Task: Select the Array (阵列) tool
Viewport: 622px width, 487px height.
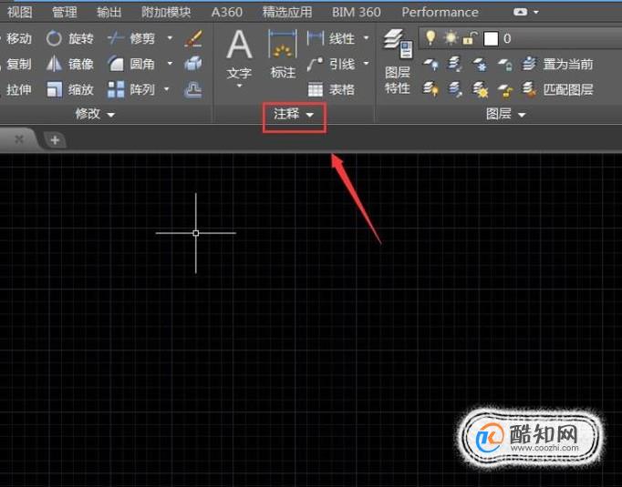Action: (x=131, y=90)
